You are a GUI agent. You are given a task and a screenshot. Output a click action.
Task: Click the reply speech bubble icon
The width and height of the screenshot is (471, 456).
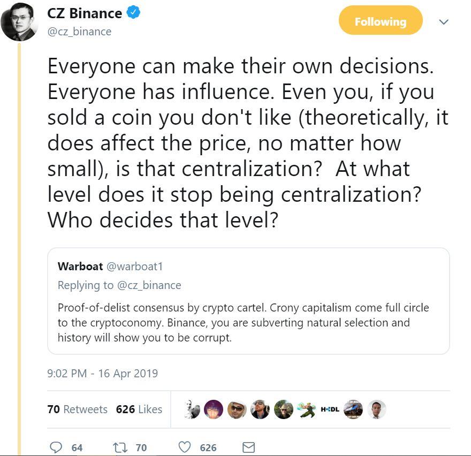[x=56, y=447]
